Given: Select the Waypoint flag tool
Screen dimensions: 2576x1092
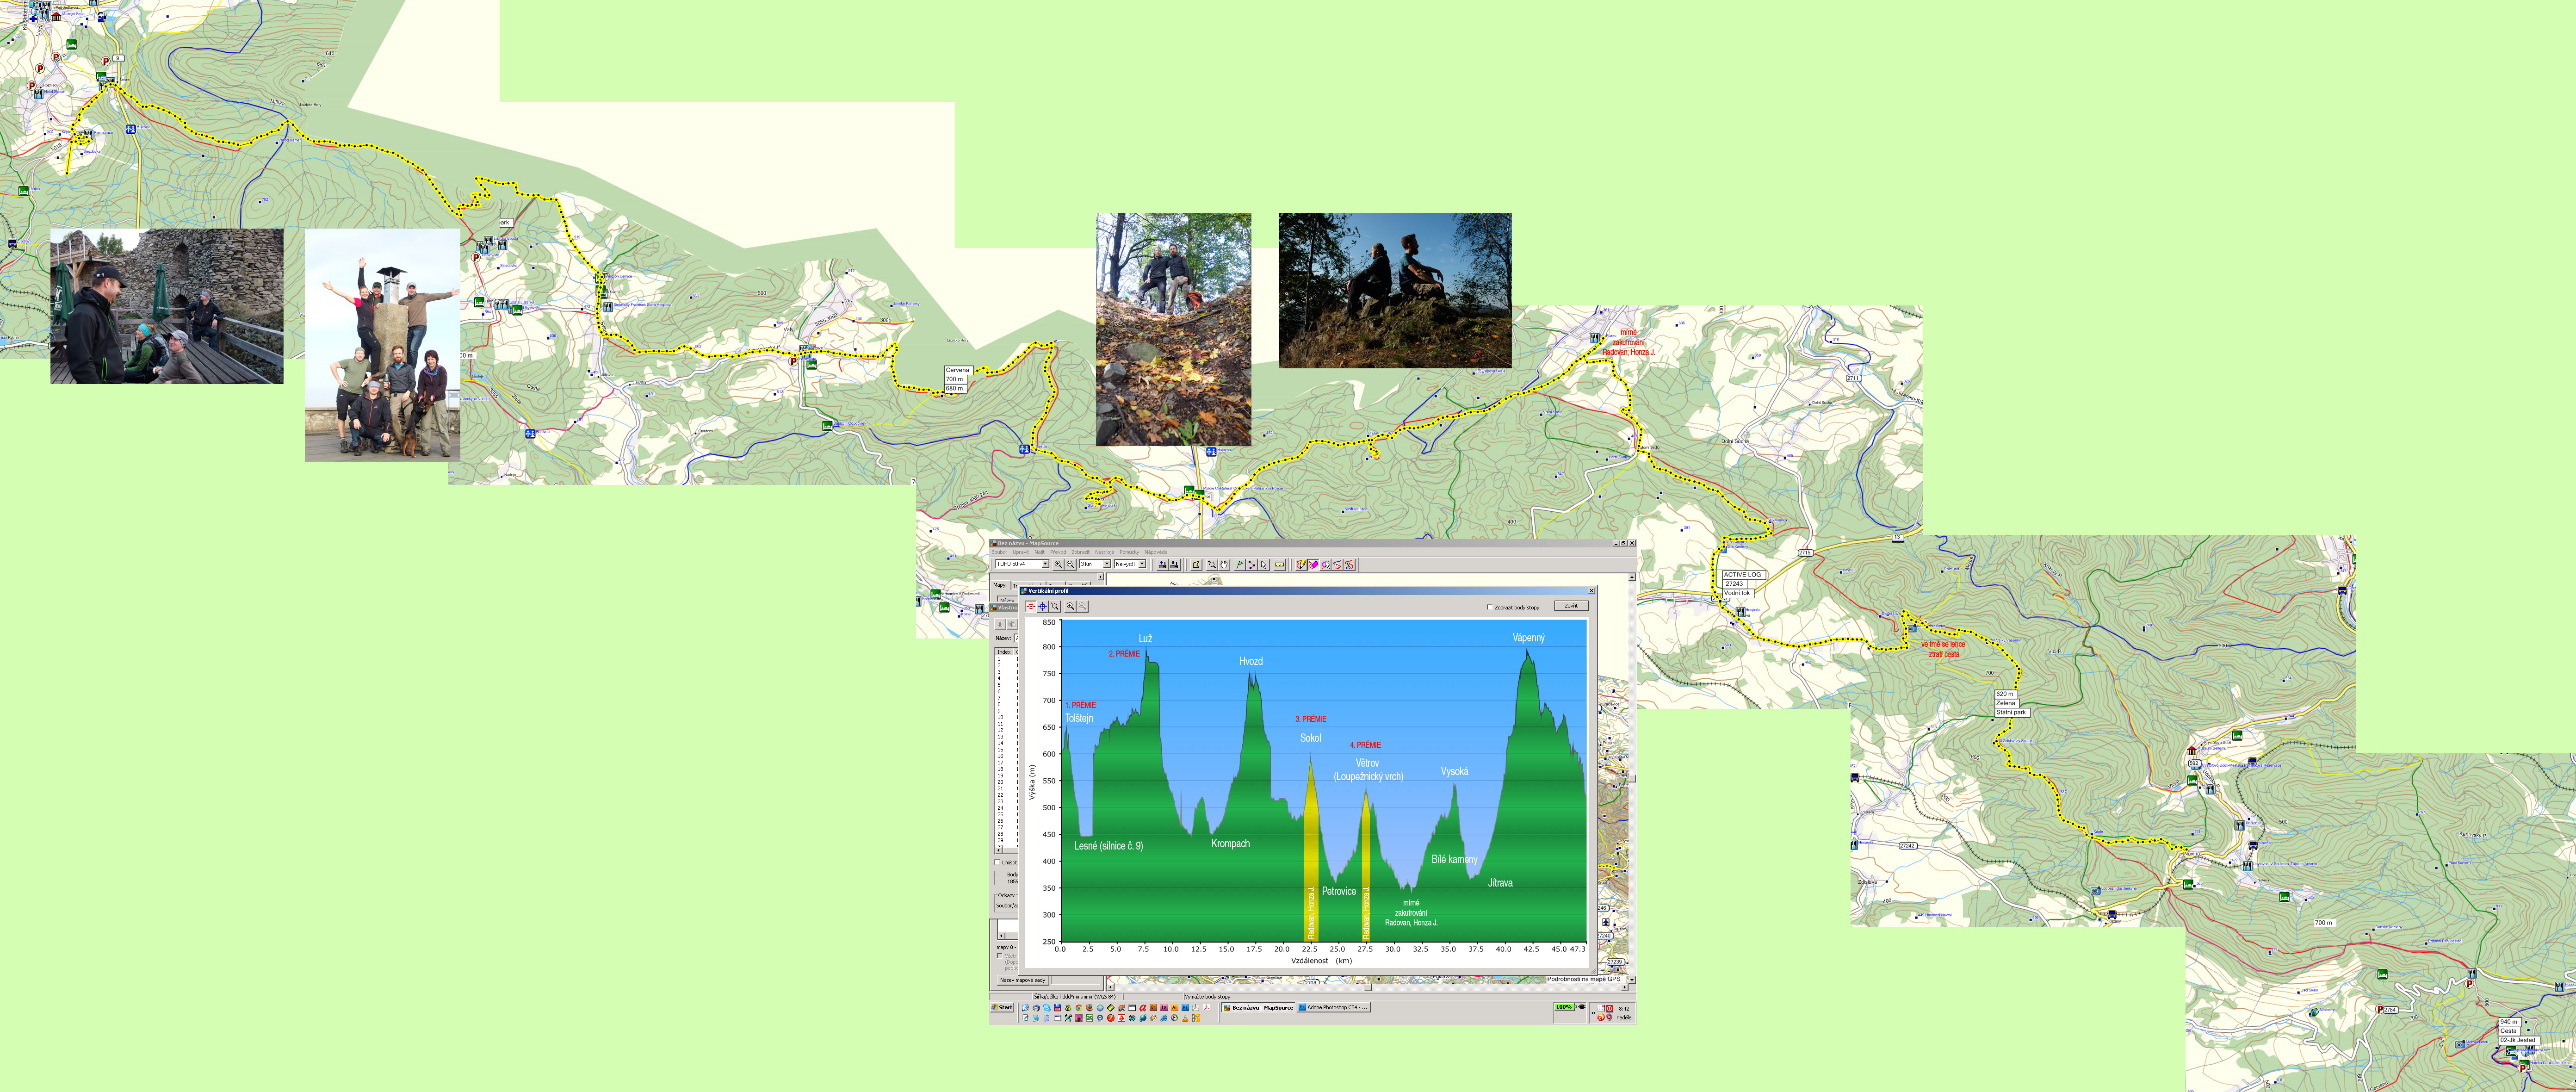Looking at the screenshot, I should (x=1240, y=565).
